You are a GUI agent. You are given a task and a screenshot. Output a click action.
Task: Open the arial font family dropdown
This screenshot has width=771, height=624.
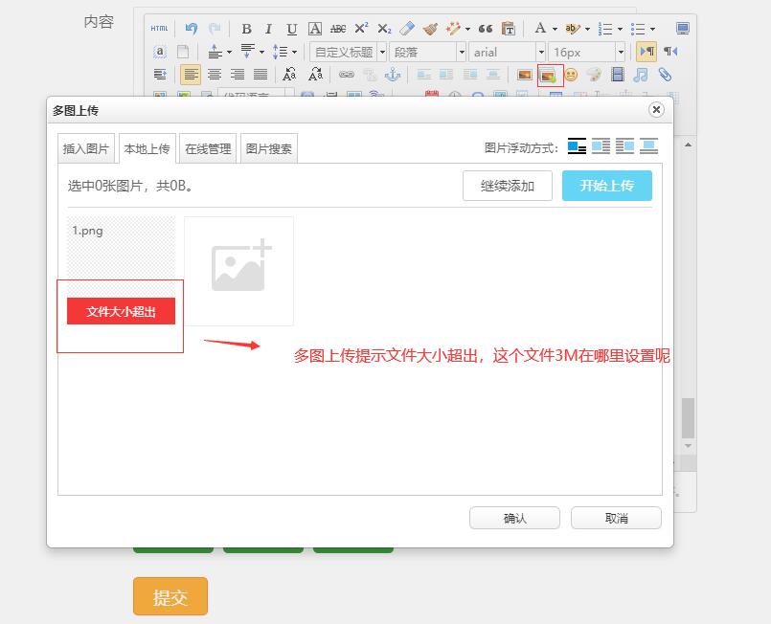(x=507, y=52)
